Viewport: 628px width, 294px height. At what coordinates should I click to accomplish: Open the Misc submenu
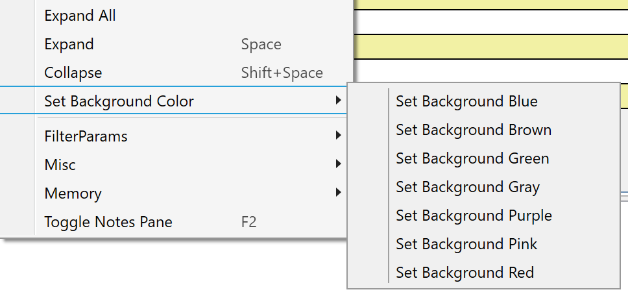pyautogui.click(x=60, y=165)
